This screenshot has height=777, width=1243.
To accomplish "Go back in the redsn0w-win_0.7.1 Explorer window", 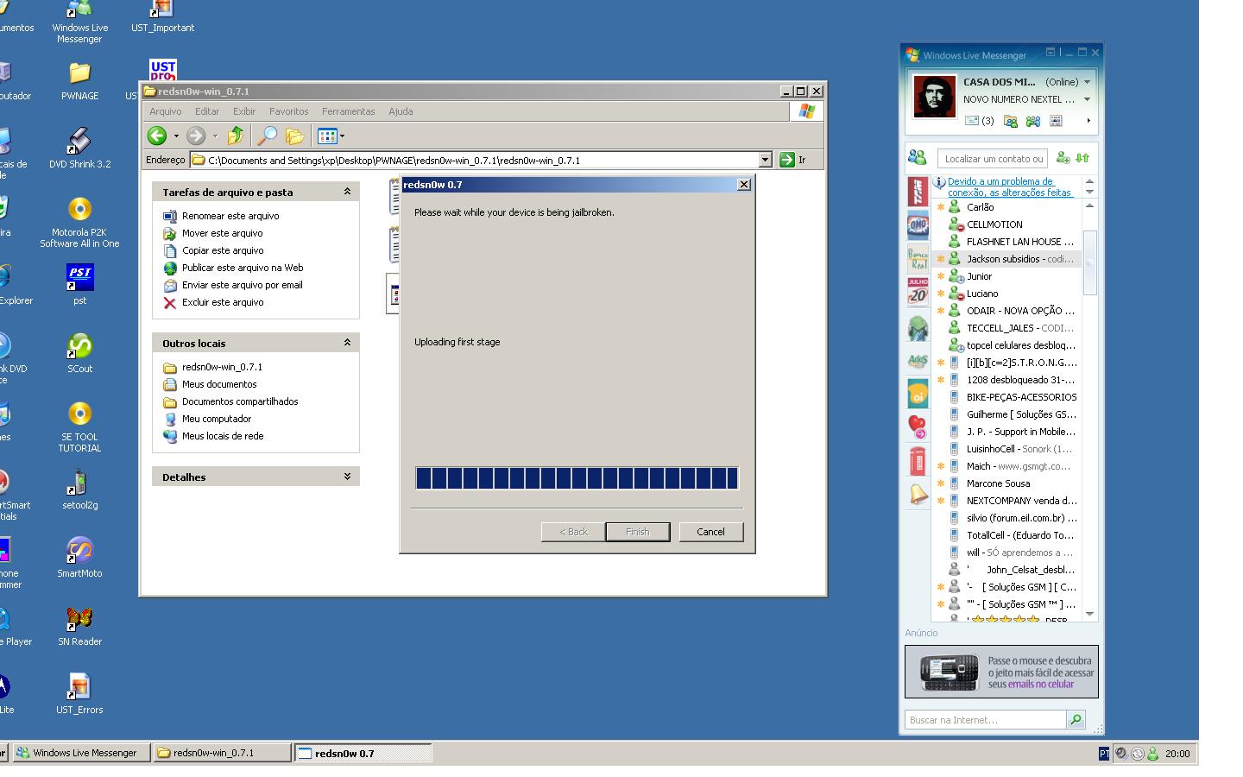I will click(x=157, y=136).
